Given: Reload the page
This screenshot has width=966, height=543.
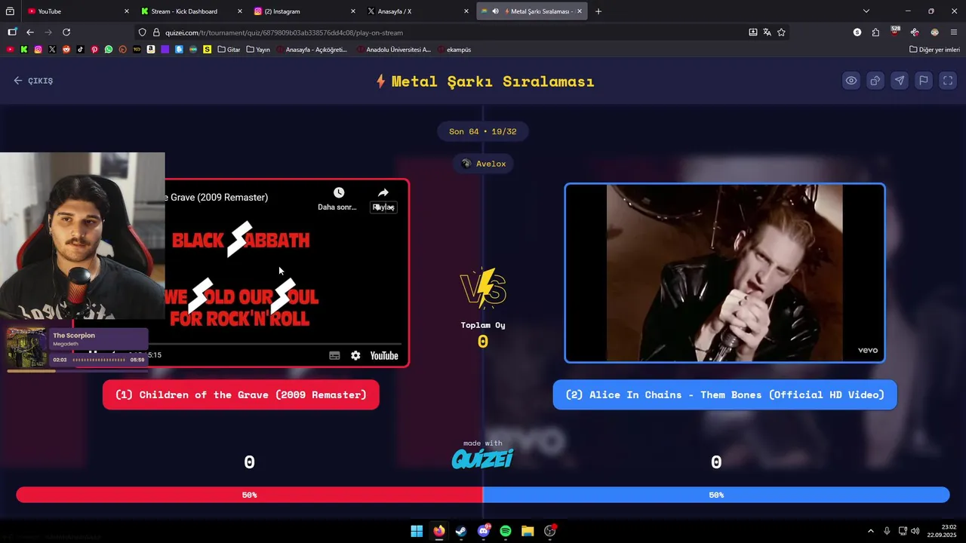Looking at the screenshot, I should click(66, 32).
